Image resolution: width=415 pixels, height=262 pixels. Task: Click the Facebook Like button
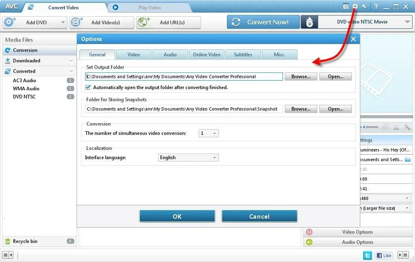tap(384, 256)
